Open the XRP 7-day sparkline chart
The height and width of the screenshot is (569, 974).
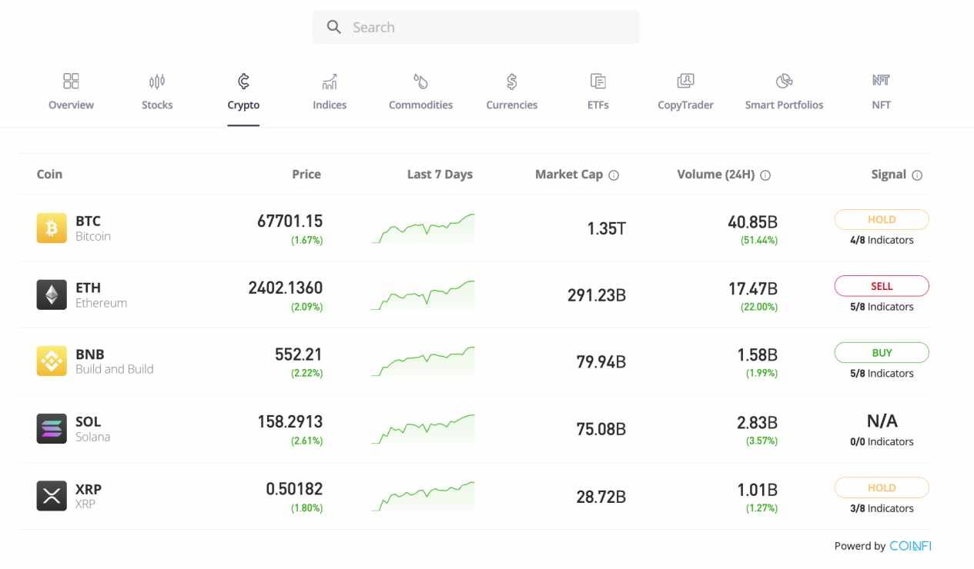(423, 496)
